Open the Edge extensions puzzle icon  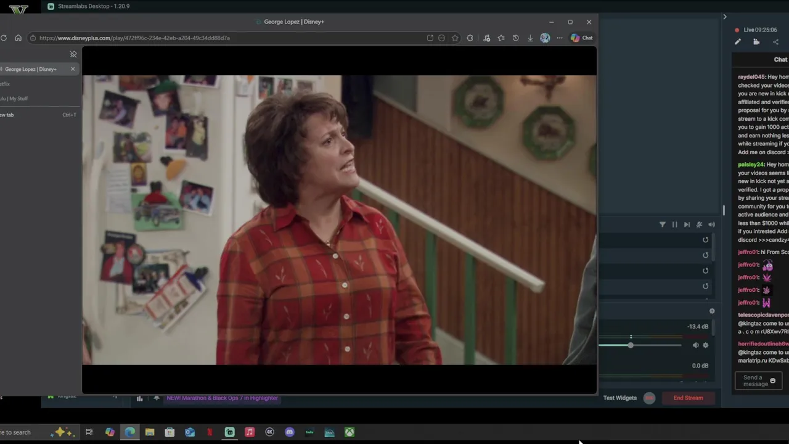470,38
